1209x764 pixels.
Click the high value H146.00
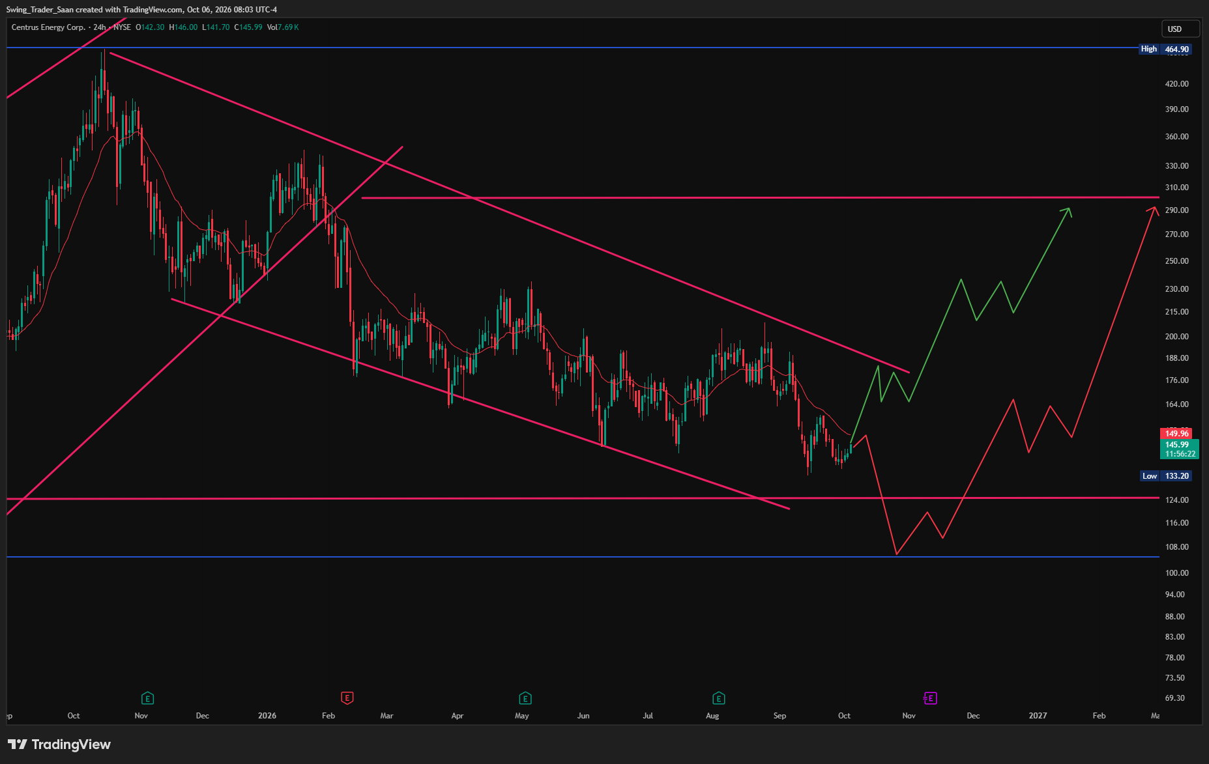click(183, 27)
